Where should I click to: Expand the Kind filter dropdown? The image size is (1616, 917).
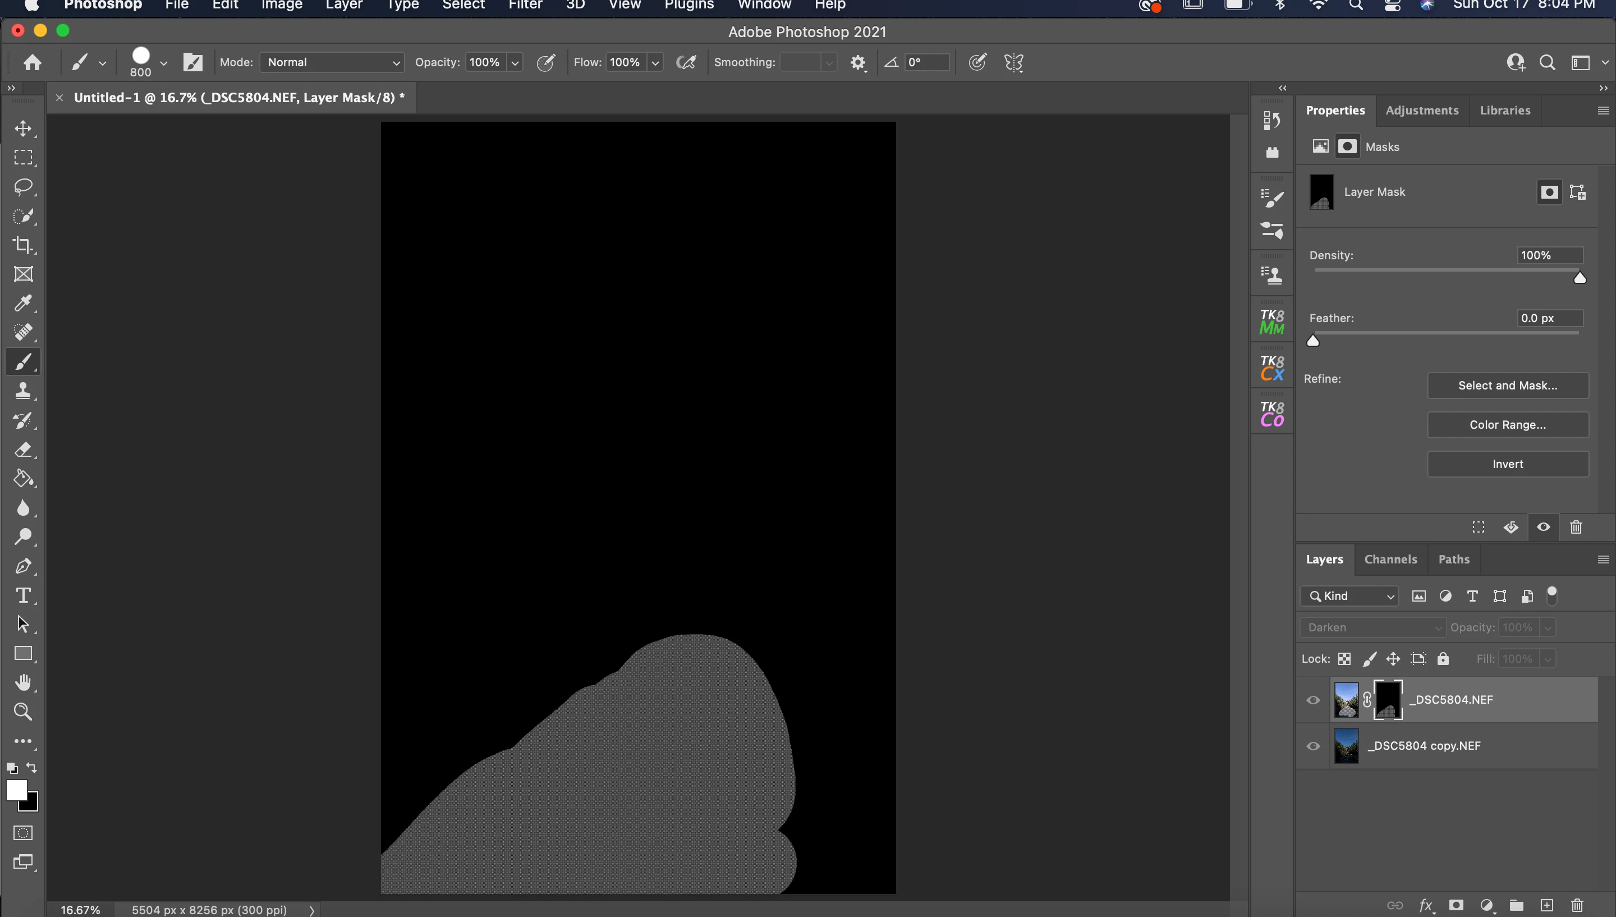coord(1349,596)
